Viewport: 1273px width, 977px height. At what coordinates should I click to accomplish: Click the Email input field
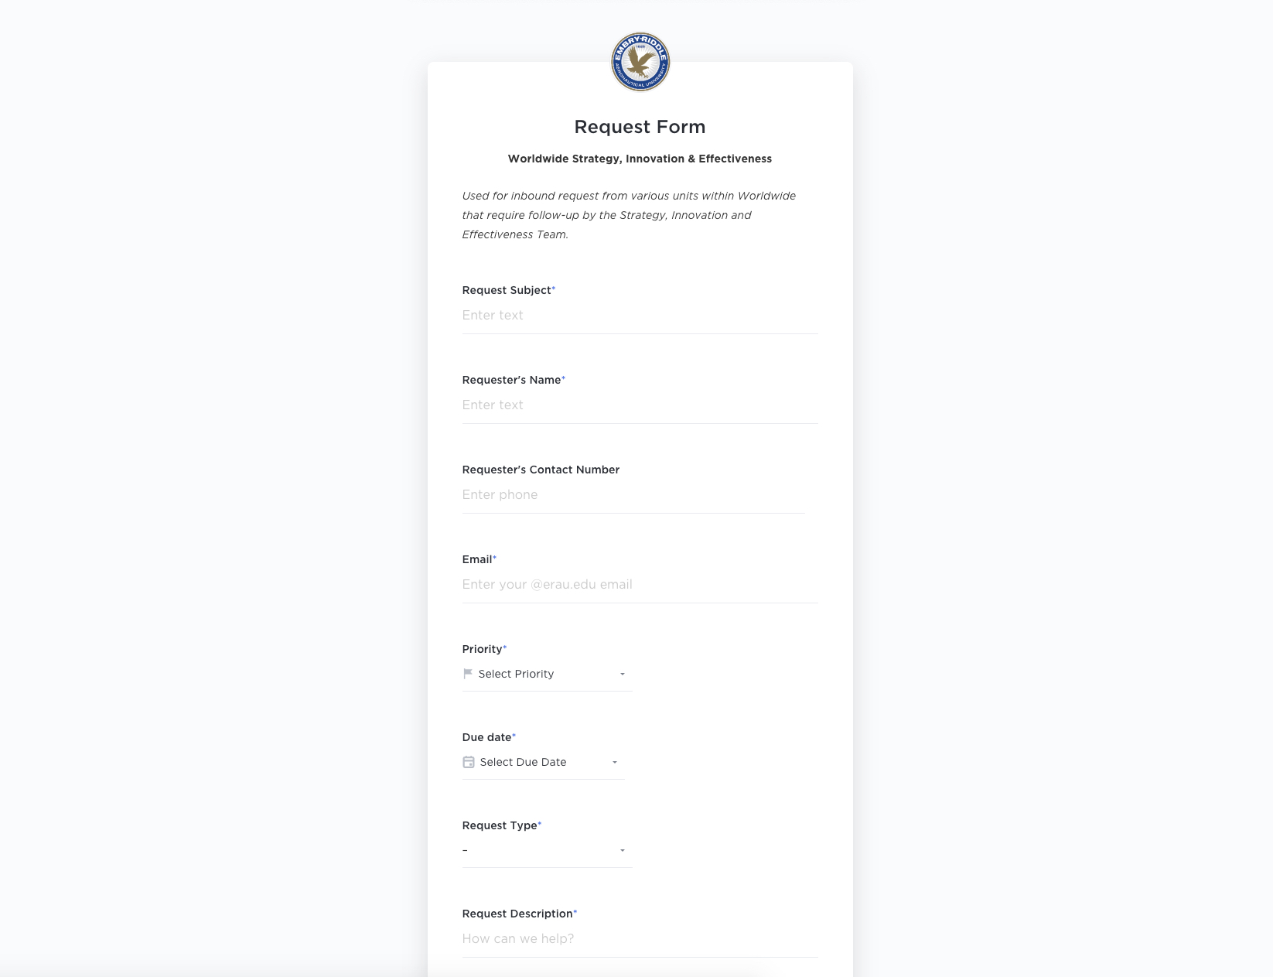[640, 584]
